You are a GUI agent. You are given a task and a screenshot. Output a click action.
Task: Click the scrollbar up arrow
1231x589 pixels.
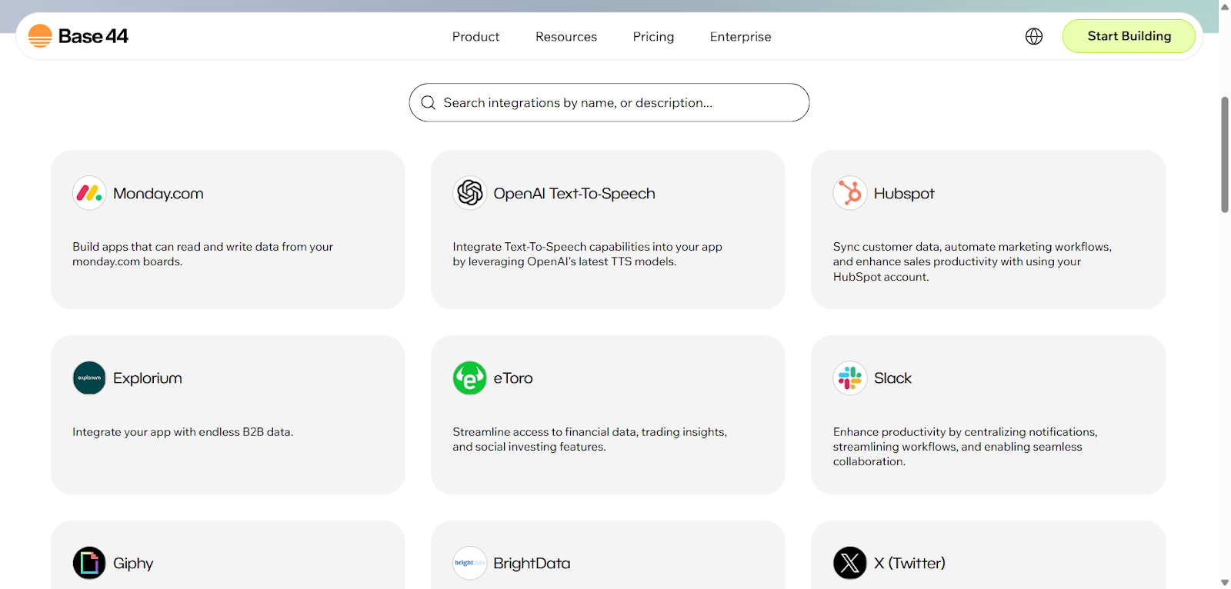point(1225,6)
